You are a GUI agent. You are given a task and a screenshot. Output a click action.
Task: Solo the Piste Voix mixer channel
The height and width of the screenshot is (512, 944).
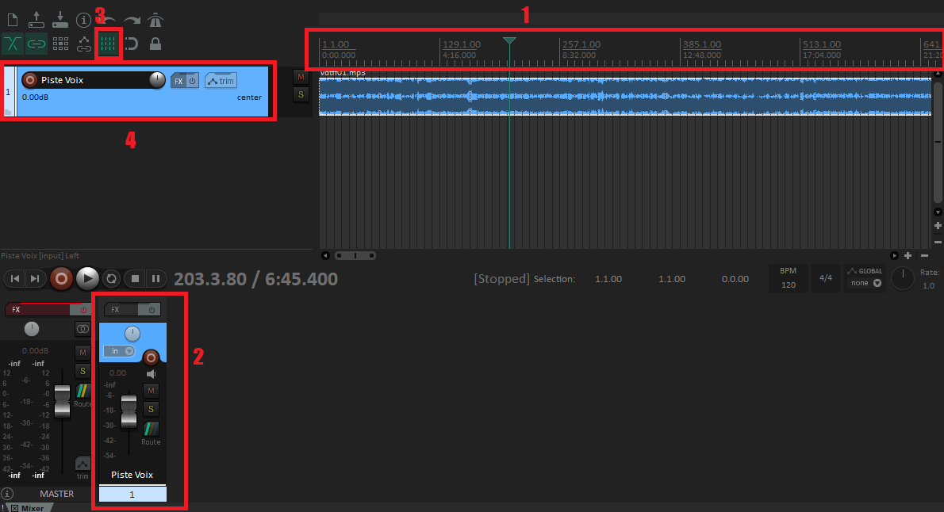point(150,409)
